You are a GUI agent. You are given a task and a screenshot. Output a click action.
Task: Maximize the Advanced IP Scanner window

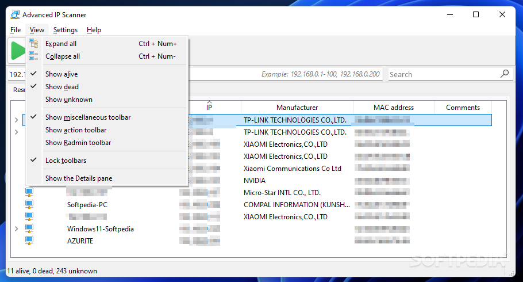pos(476,15)
